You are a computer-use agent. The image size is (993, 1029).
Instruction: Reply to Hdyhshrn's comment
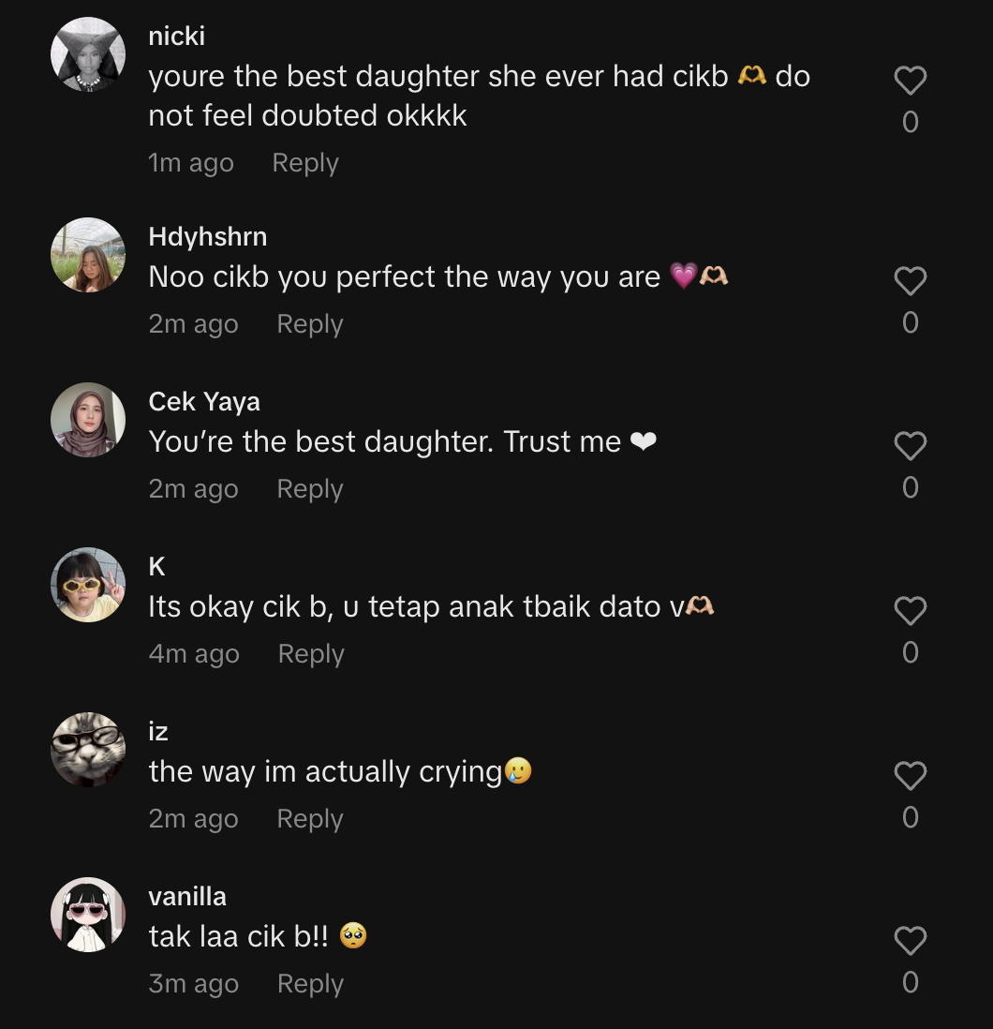pyautogui.click(x=310, y=324)
